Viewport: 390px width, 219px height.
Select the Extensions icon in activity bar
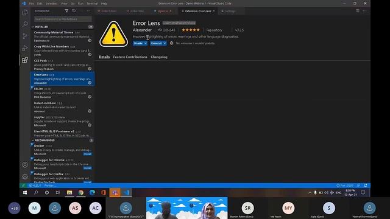pyautogui.click(x=25, y=60)
